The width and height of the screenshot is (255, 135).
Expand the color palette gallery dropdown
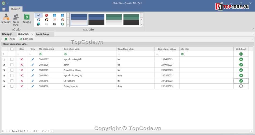click(142, 24)
